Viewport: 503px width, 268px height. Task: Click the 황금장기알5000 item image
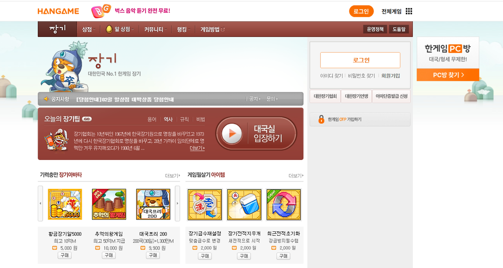click(x=65, y=204)
